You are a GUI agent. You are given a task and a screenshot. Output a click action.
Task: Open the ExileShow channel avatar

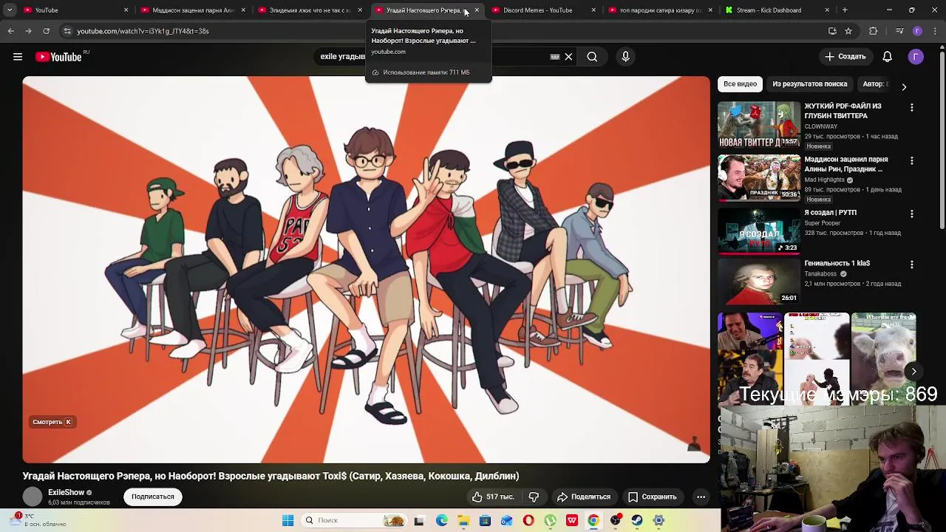33,497
